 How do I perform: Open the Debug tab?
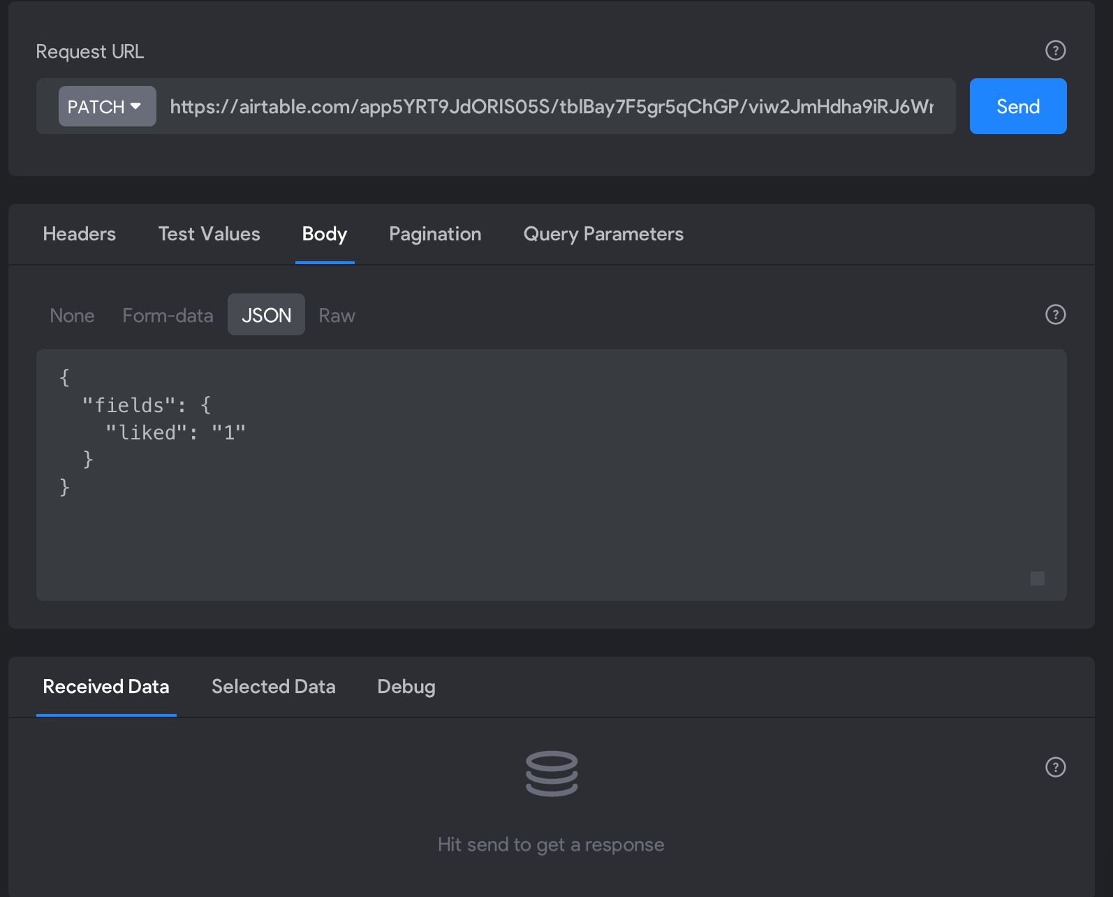(x=406, y=687)
